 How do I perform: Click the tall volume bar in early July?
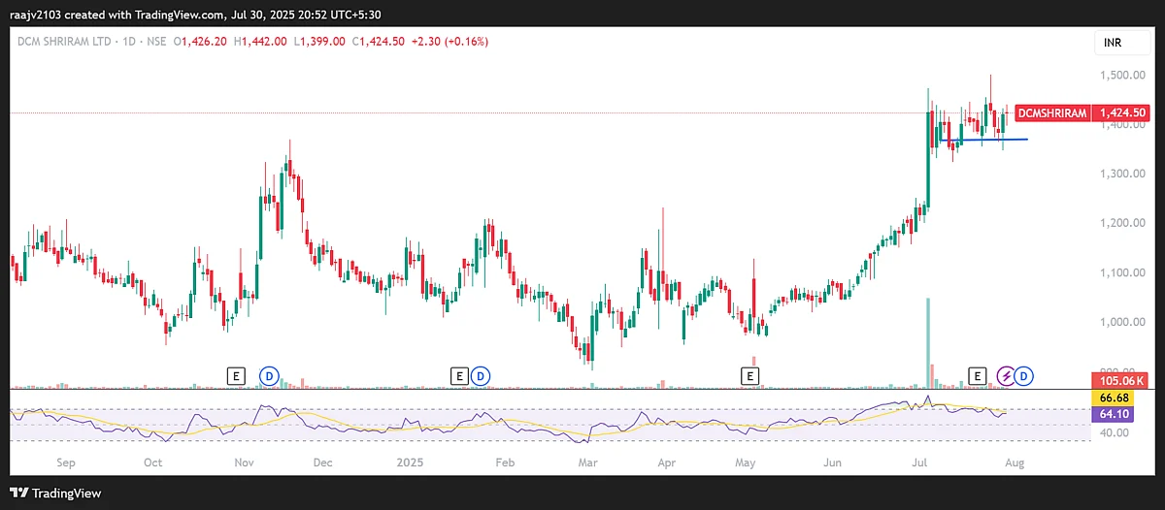(x=928, y=344)
